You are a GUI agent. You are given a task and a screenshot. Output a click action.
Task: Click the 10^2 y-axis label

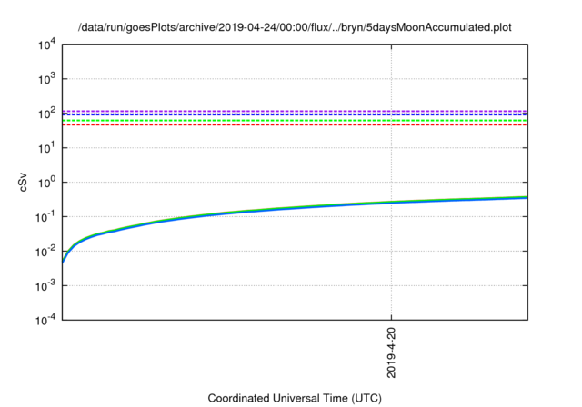click(47, 114)
